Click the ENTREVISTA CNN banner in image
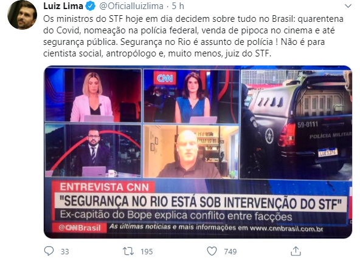Image resolution: width=360 pixels, height=261 pixels. [x=103, y=187]
